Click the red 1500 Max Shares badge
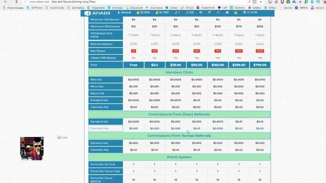Image resolution: width=326 pixels, height=183 pixels. 239,51
